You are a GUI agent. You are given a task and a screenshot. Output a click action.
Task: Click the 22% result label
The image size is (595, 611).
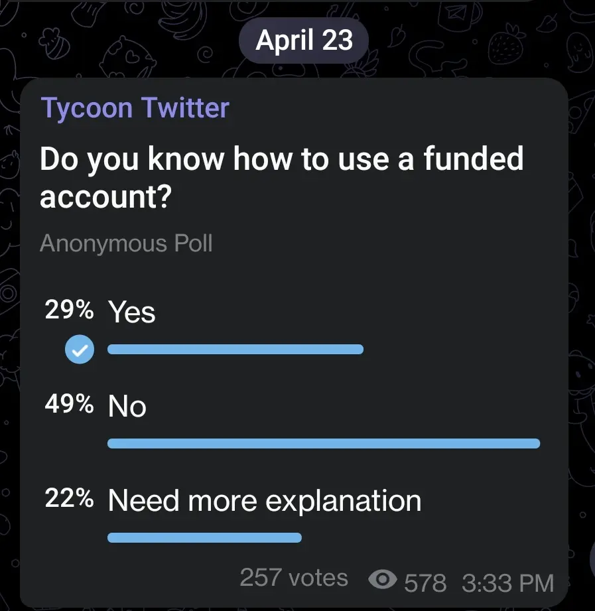click(69, 498)
